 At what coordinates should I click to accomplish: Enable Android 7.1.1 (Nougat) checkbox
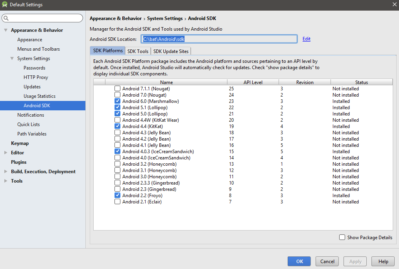coord(117,89)
